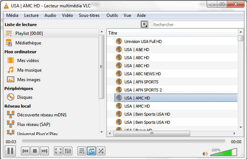This screenshot has width=247, height=159.
Task: Select USA | A&E HD stream
Action: pyautogui.click(x=172, y=50)
